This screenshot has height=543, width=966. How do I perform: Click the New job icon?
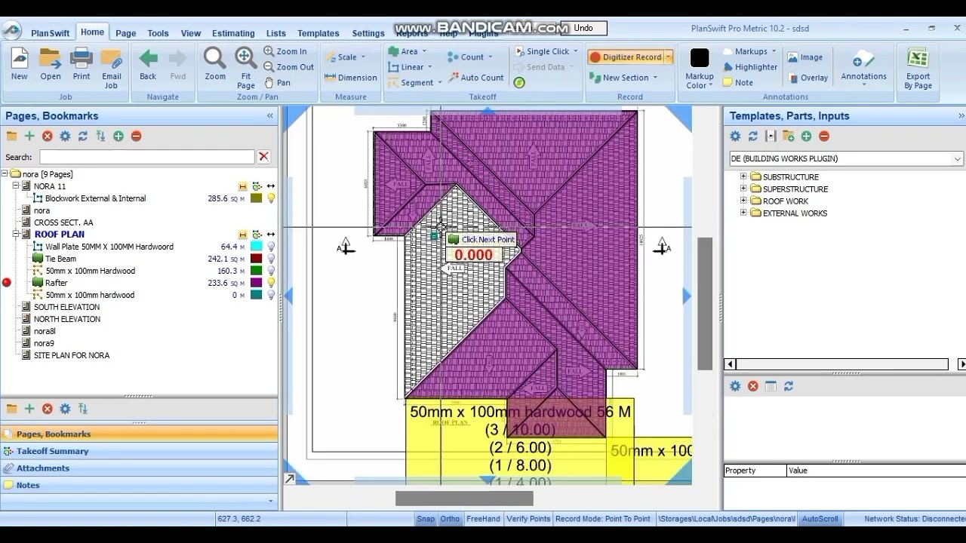tap(19, 64)
